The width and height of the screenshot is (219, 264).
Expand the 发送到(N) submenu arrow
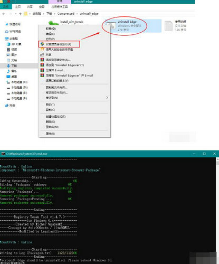107,98
